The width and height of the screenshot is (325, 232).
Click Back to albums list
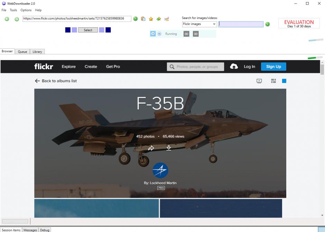[x=59, y=81]
